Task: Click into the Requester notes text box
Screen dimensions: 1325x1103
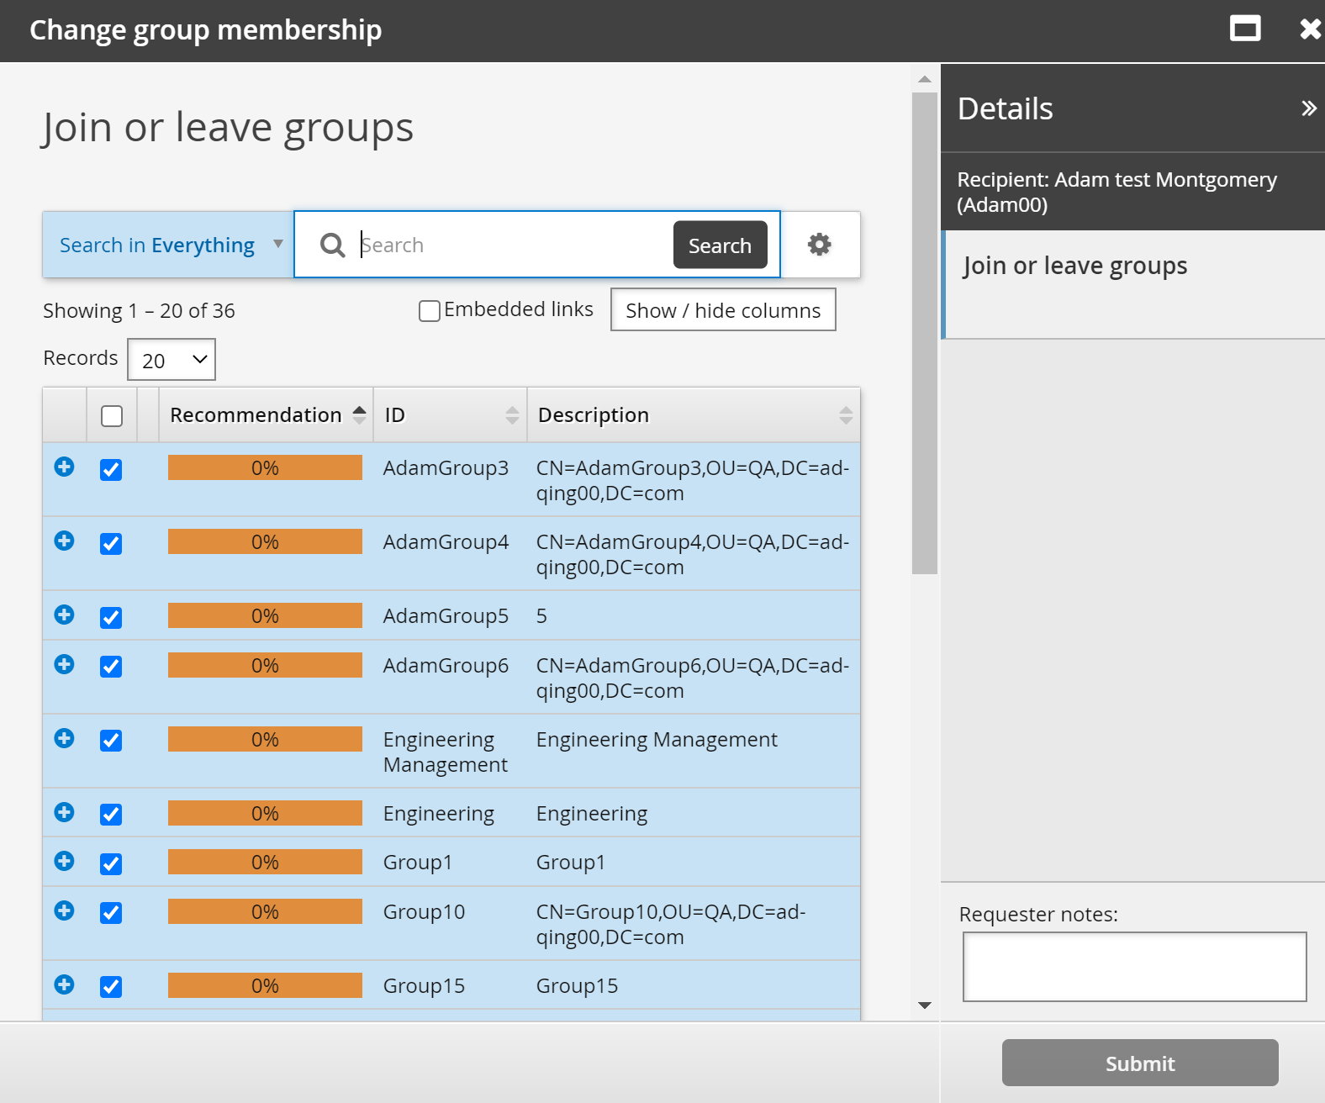Action: (x=1133, y=967)
